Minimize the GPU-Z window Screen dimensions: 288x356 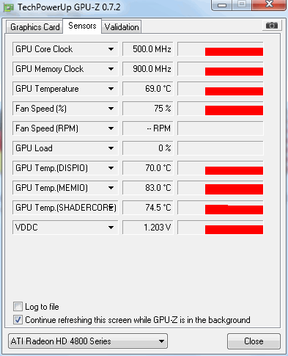point(222,5)
